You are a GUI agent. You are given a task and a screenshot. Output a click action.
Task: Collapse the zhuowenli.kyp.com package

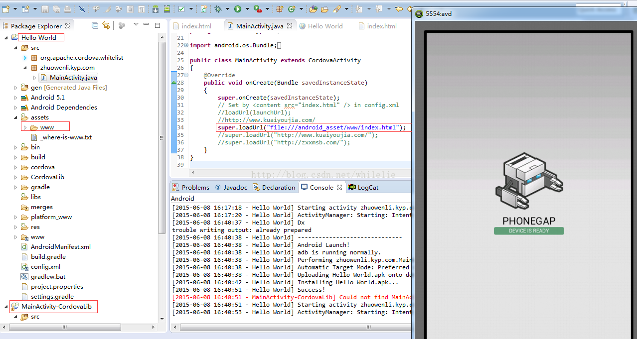(x=25, y=68)
